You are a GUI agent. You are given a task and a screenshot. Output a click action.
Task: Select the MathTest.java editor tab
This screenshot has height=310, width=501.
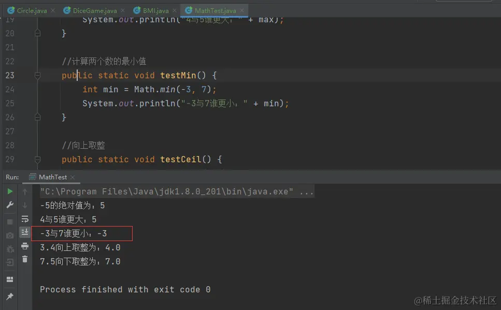click(x=216, y=10)
